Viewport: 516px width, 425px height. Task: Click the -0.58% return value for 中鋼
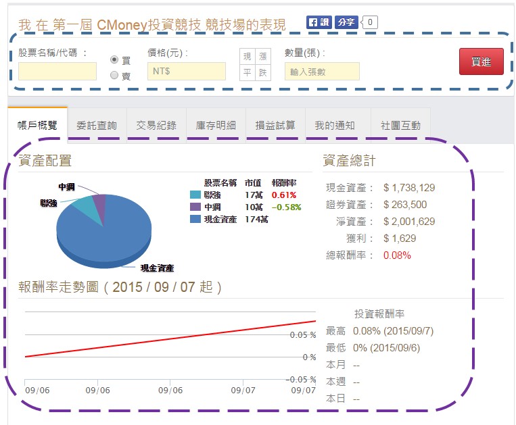286,207
